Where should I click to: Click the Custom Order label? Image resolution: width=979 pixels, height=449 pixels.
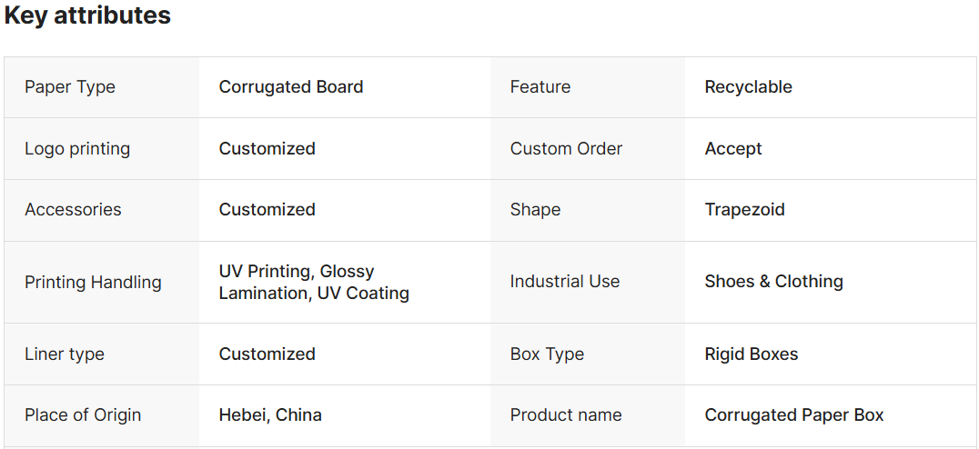[566, 149]
